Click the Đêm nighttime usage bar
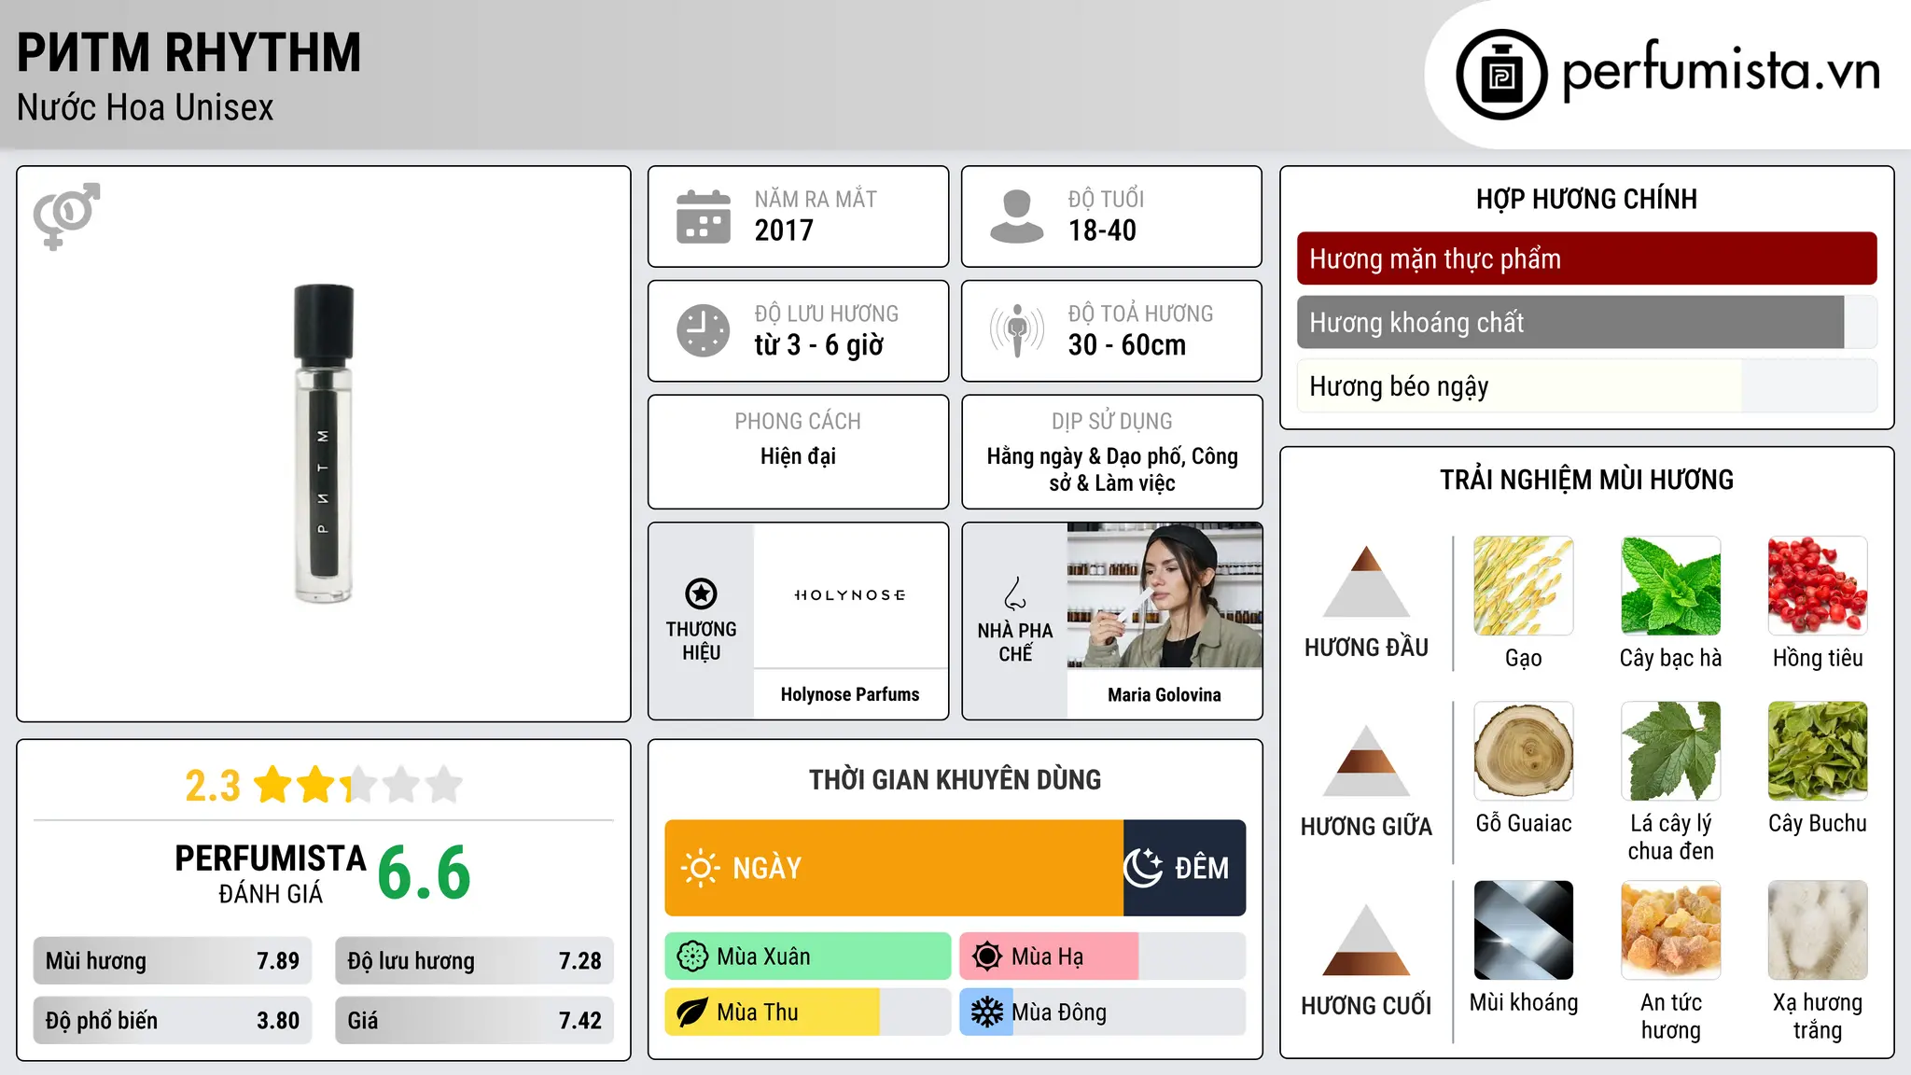The height and width of the screenshot is (1075, 1911). (x=1185, y=868)
